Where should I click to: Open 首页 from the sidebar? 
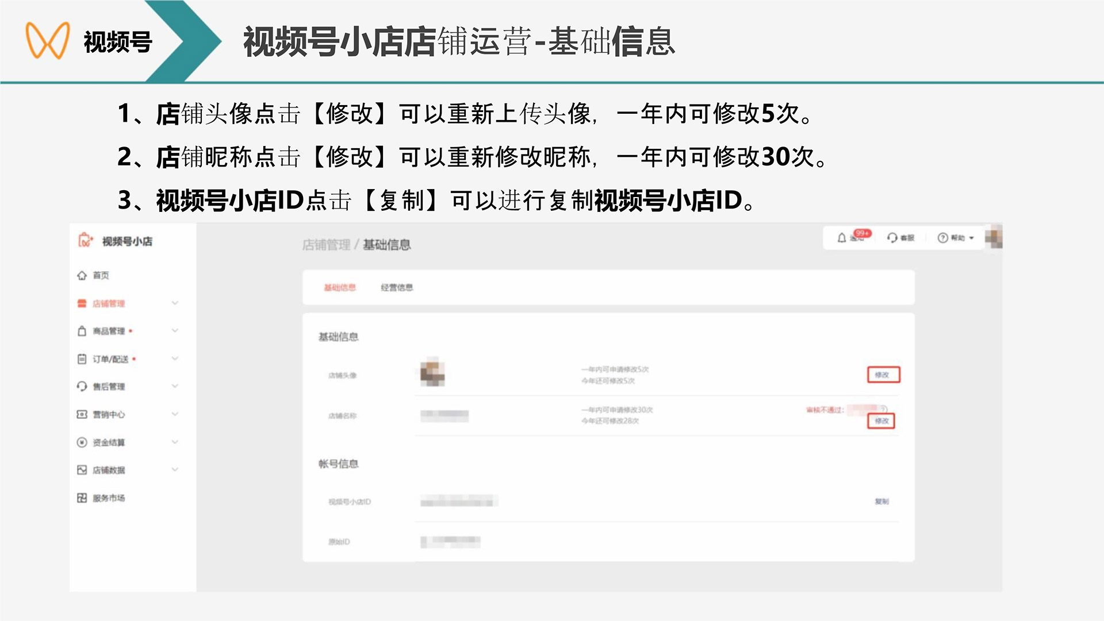click(101, 276)
